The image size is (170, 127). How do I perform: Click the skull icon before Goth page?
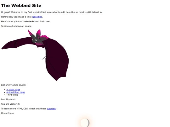(7, 90)
